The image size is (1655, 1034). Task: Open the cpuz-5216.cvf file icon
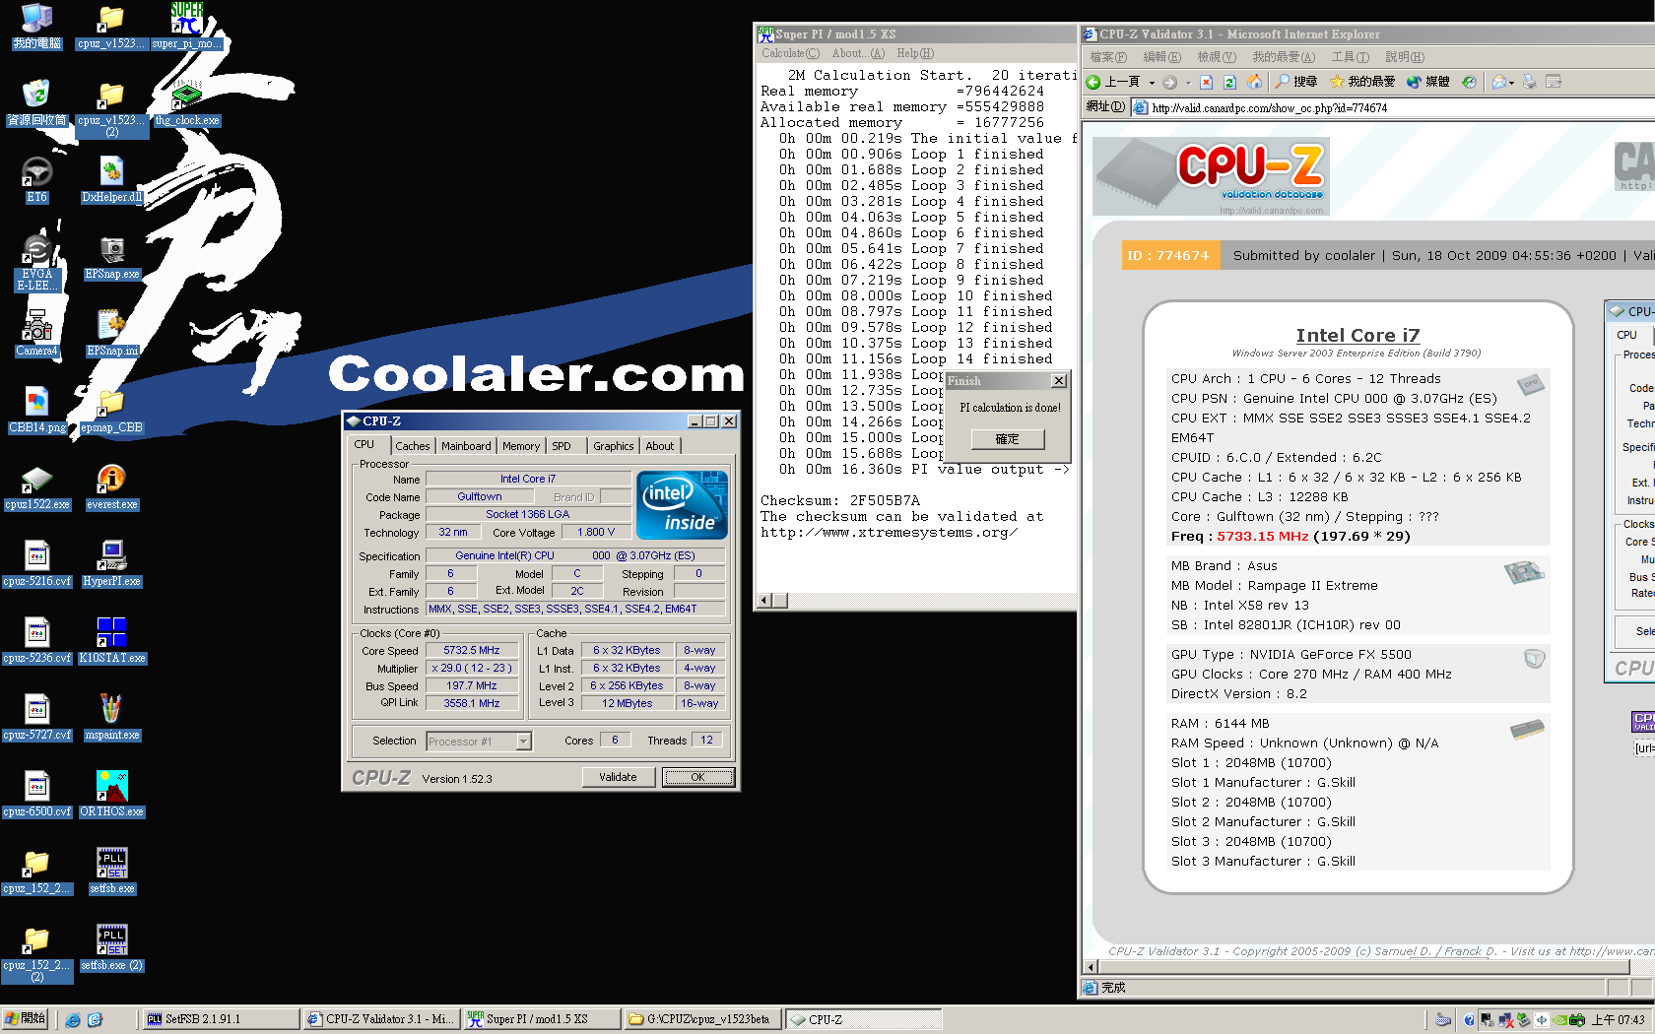[36, 563]
